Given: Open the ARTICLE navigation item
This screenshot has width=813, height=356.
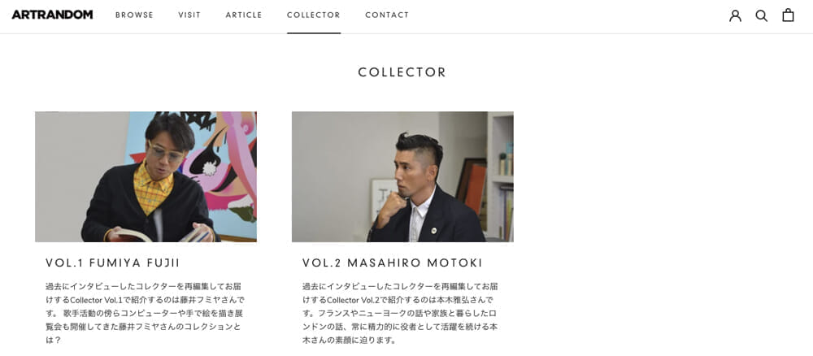Looking at the screenshot, I should point(244,15).
